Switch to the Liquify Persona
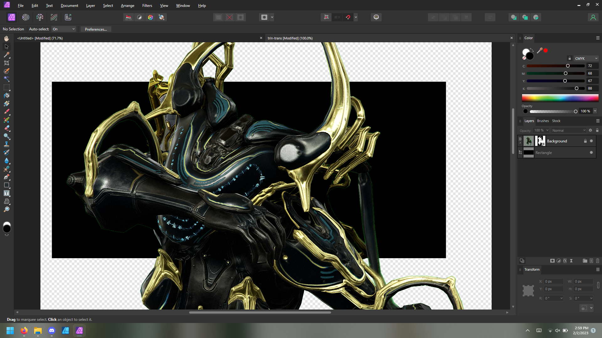 coord(26,17)
